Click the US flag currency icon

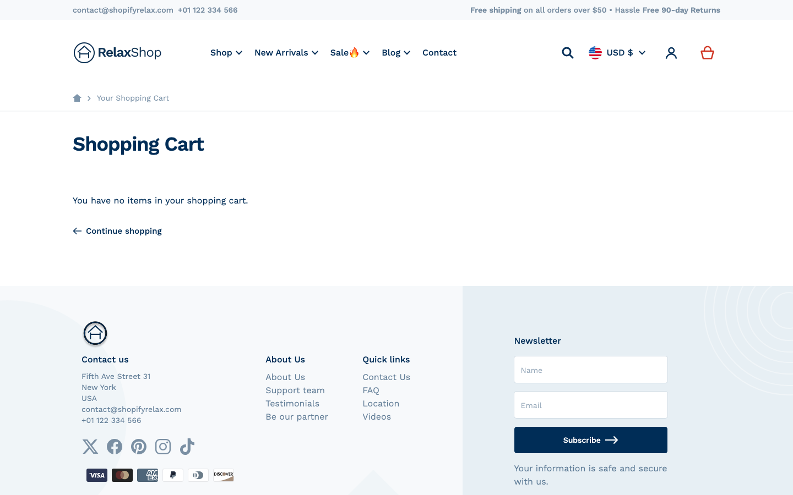tap(595, 53)
